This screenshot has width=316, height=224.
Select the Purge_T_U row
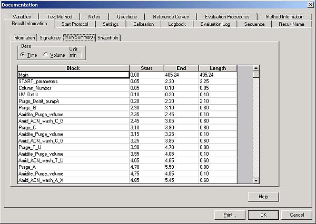pos(127,147)
